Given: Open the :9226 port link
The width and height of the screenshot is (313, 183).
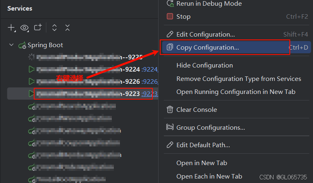Looking at the screenshot, I should 150,81.
